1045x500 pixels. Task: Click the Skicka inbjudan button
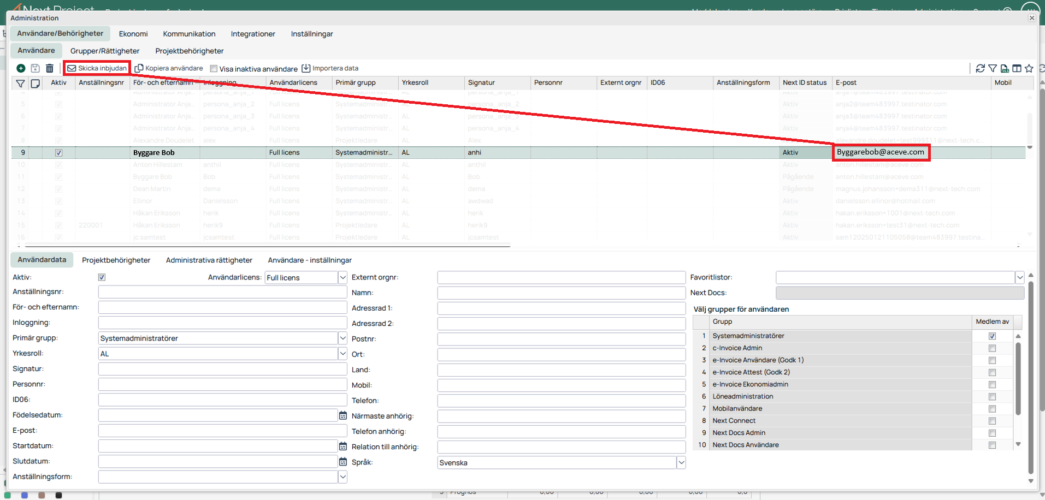[x=97, y=68]
